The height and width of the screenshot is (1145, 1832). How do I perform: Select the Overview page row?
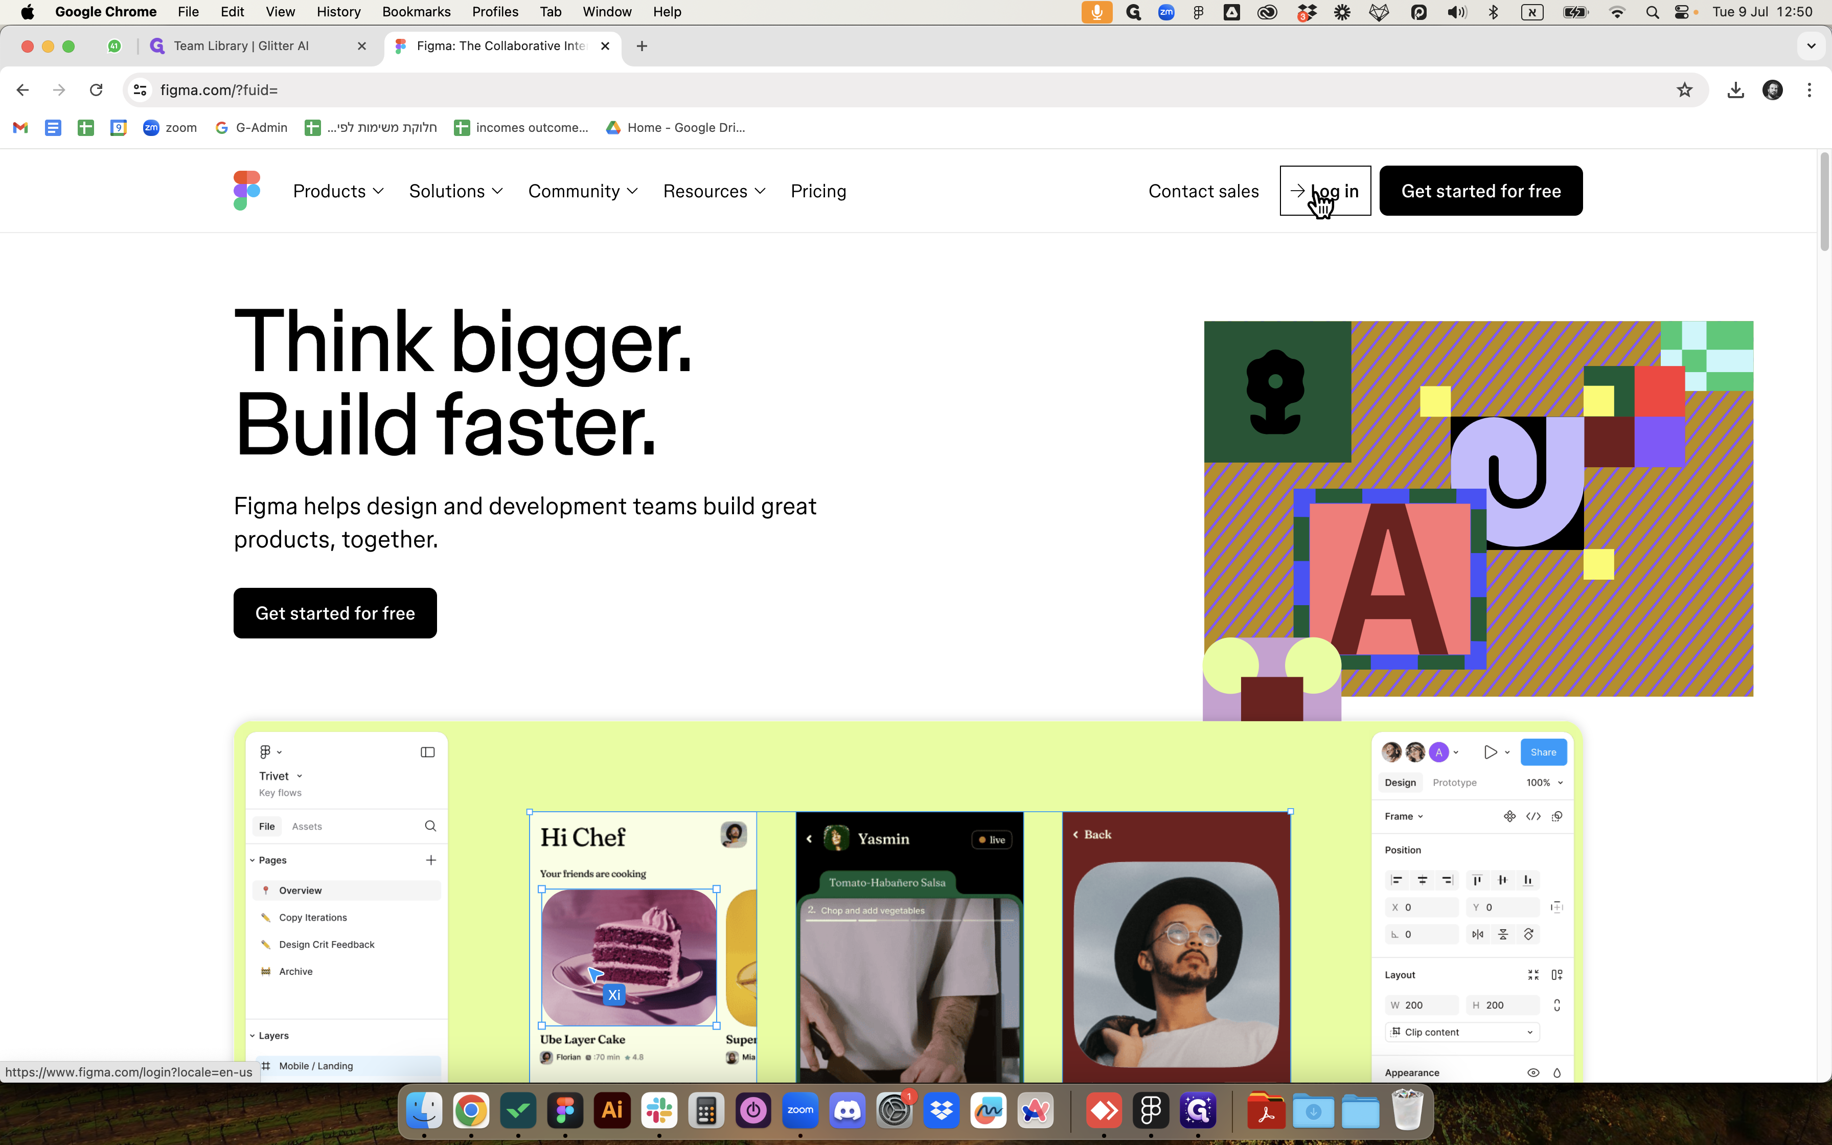(347, 890)
